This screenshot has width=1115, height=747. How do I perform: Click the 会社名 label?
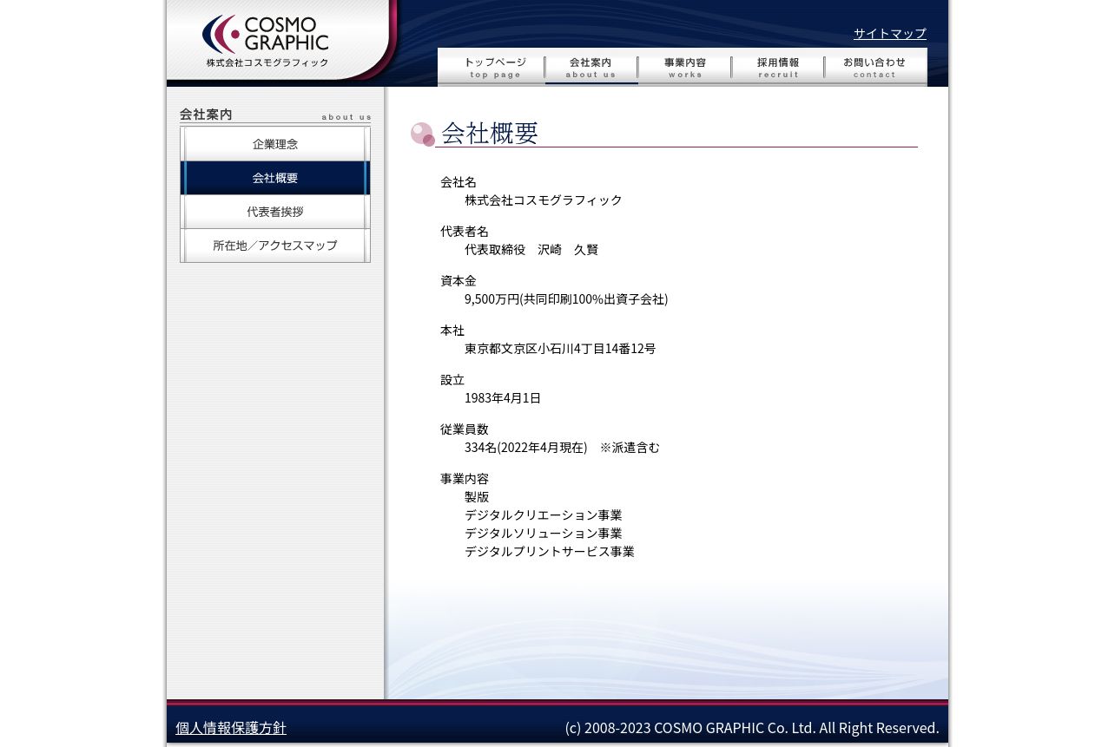click(459, 182)
